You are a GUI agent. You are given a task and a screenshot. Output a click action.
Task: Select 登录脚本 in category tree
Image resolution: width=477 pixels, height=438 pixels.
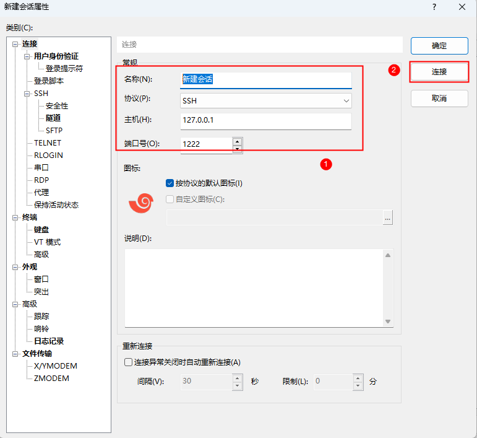tap(49, 81)
